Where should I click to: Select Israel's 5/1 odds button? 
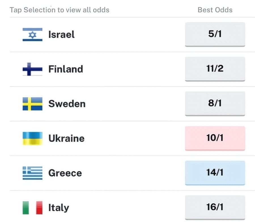[215, 34]
